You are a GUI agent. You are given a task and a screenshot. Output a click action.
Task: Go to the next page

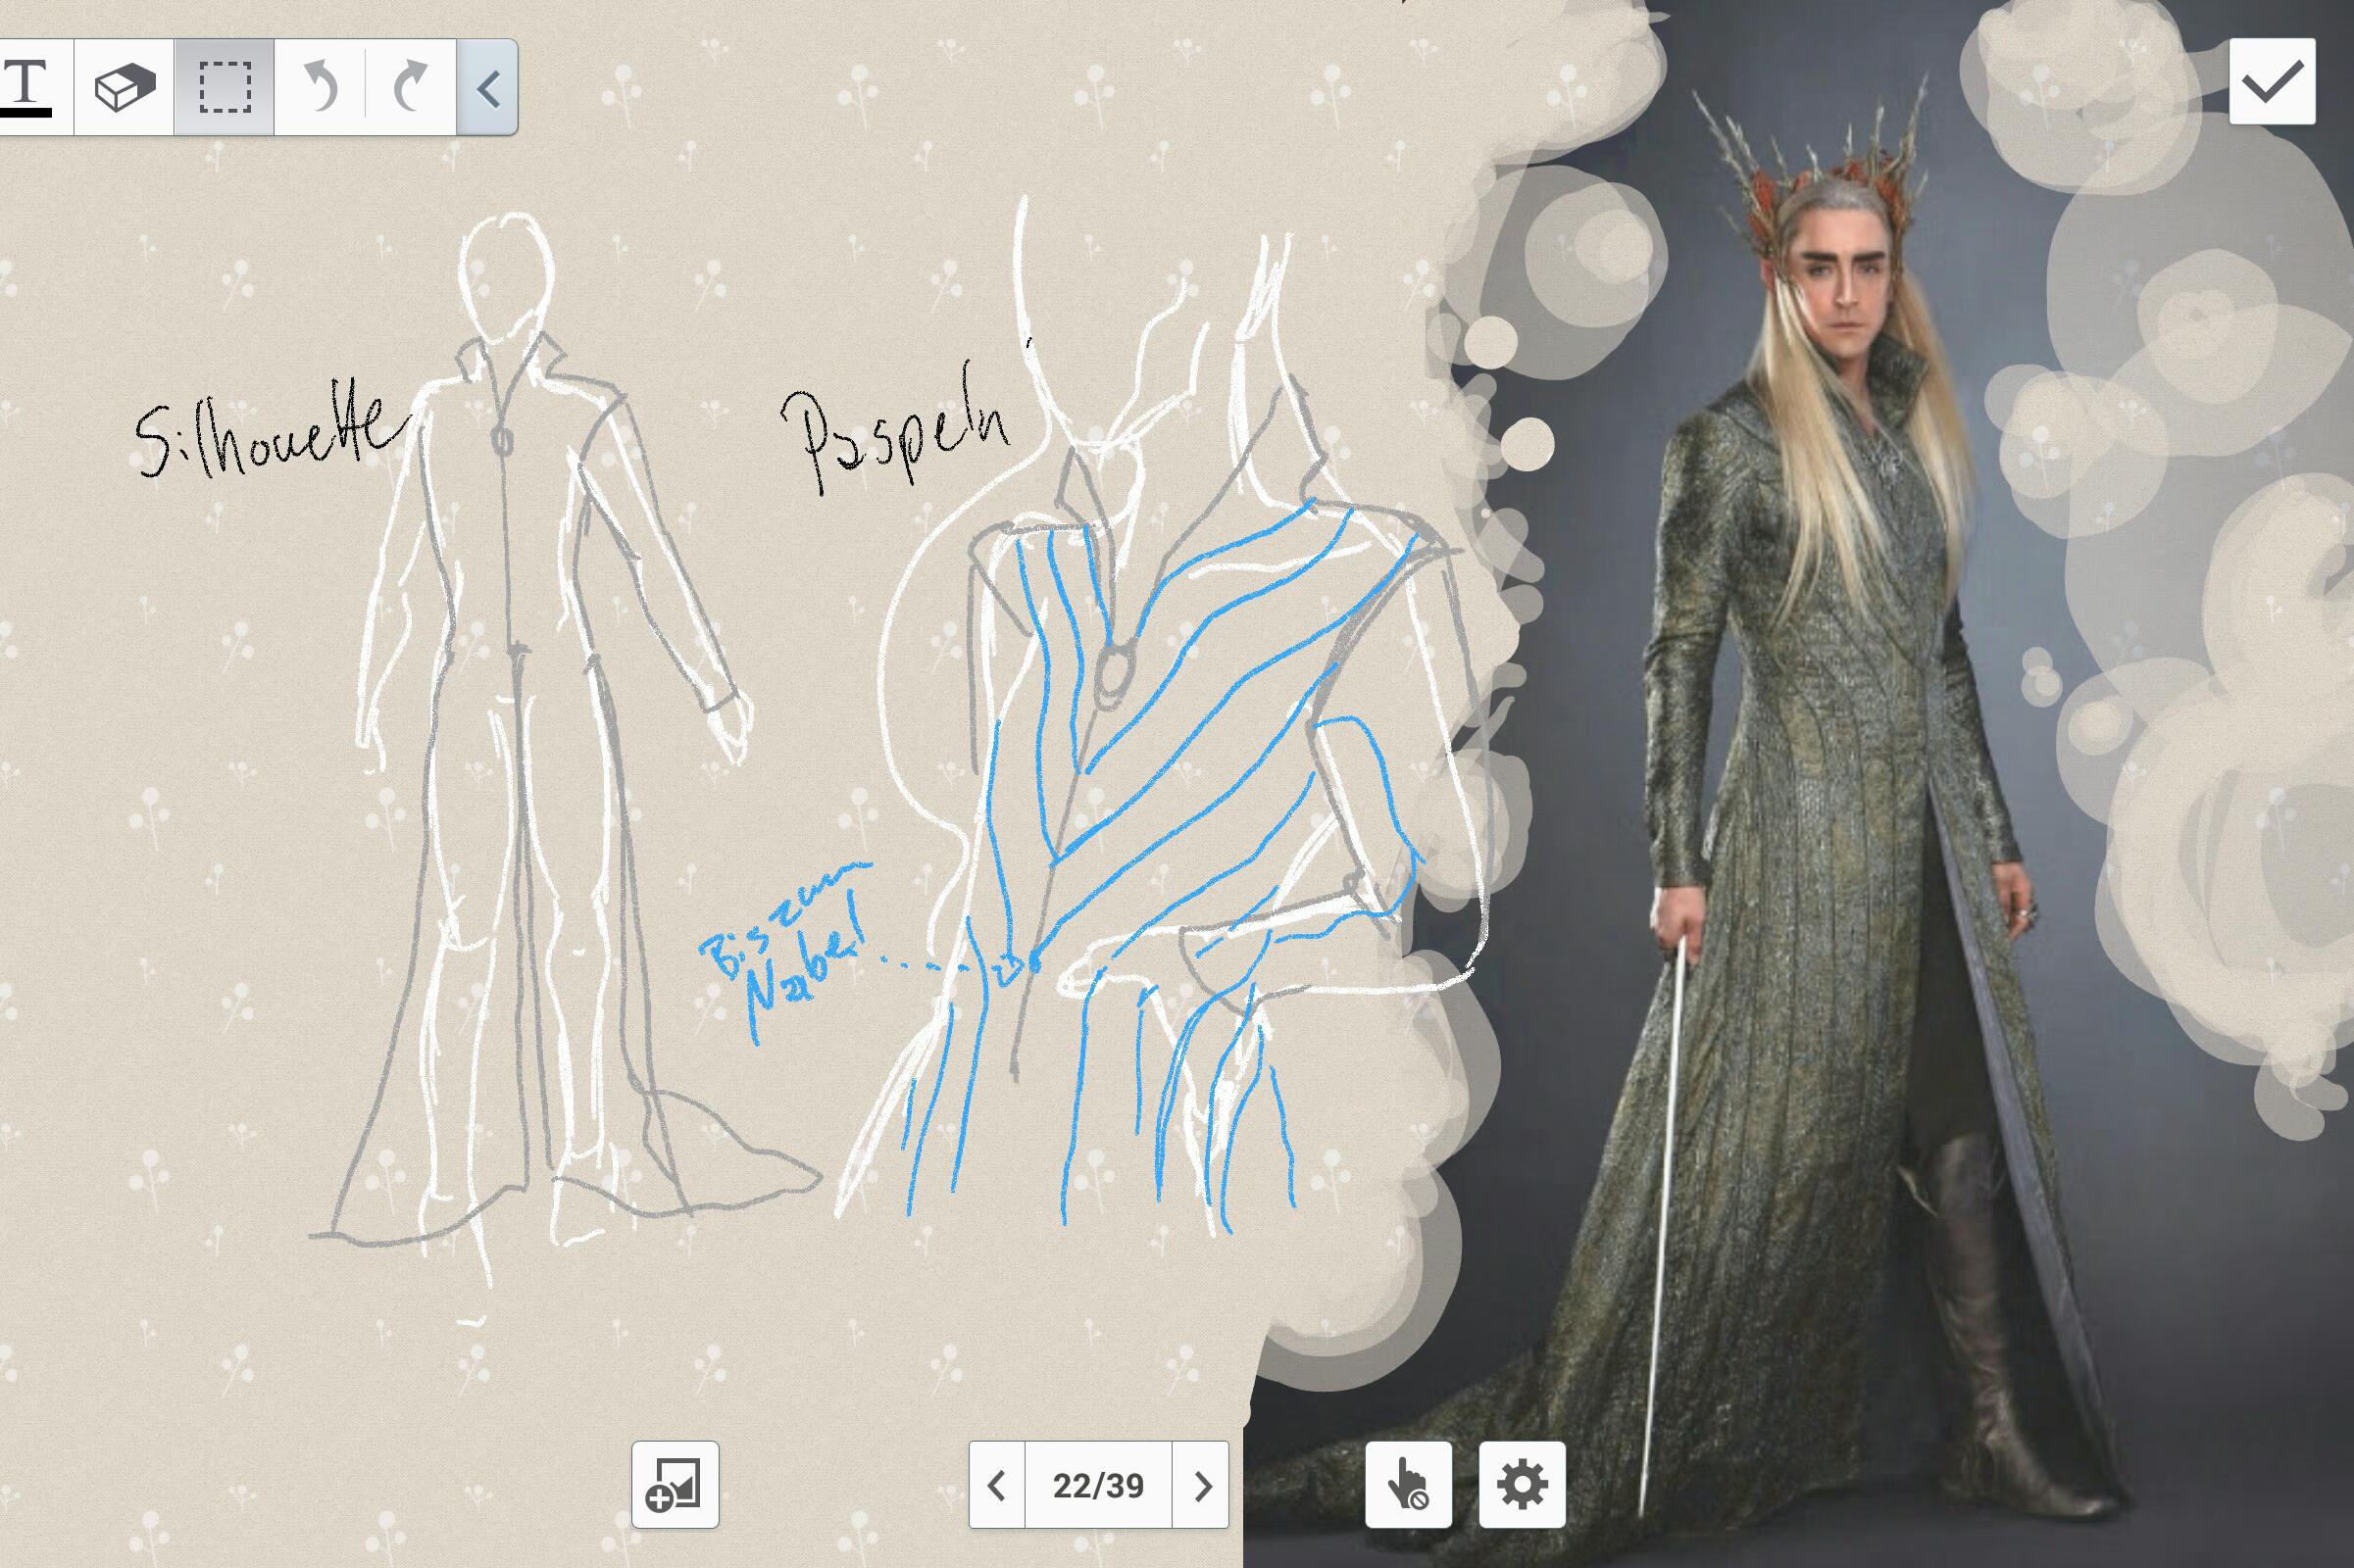pyautogui.click(x=1200, y=1484)
